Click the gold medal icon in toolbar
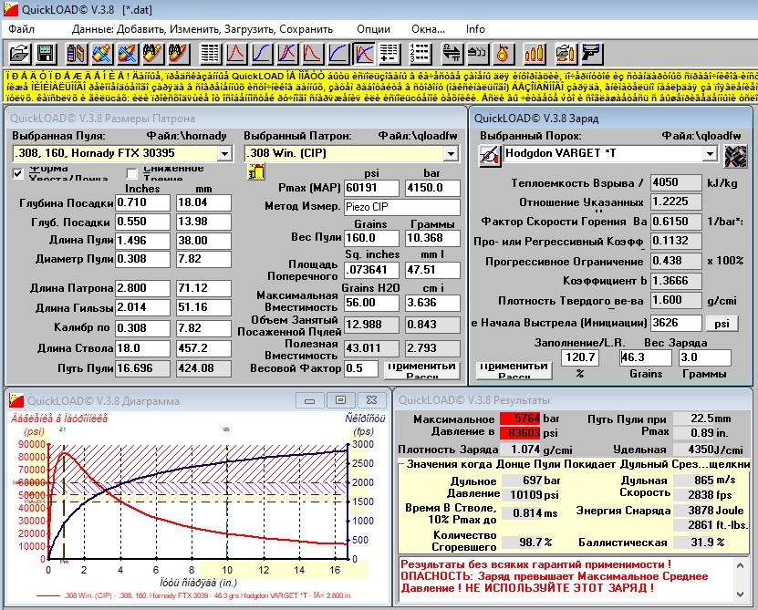This screenshot has height=610, width=758. 502,53
